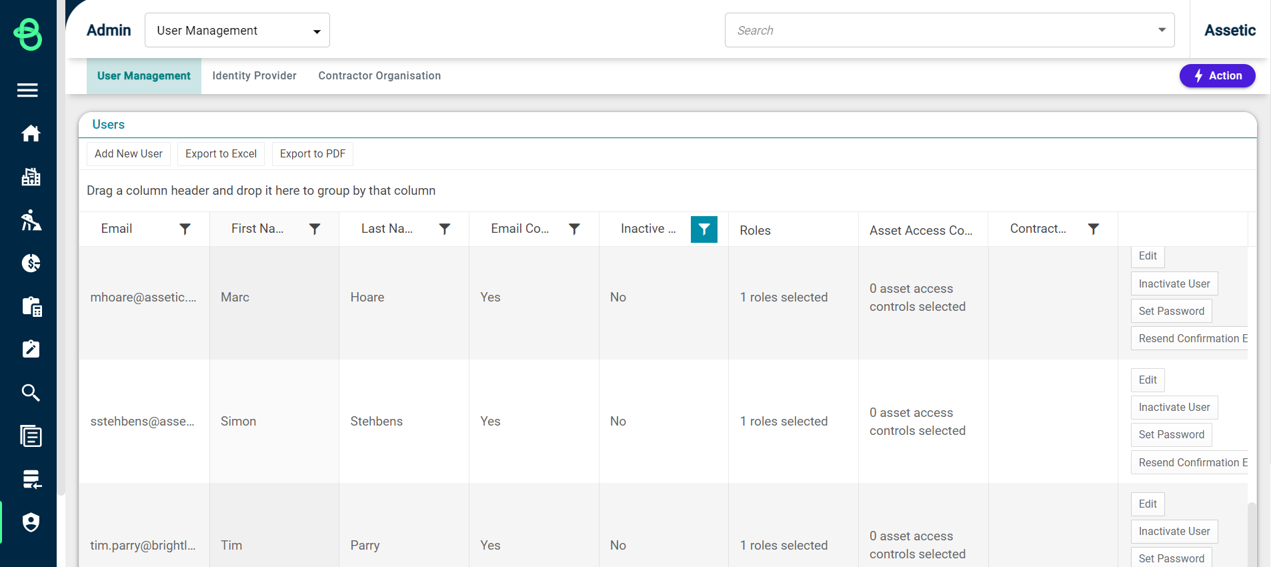
Task: Open the clipboard with table icon in the sidebar
Action: click(x=31, y=306)
